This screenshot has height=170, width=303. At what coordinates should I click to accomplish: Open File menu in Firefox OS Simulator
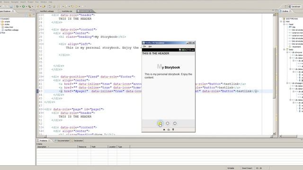click(x=144, y=46)
